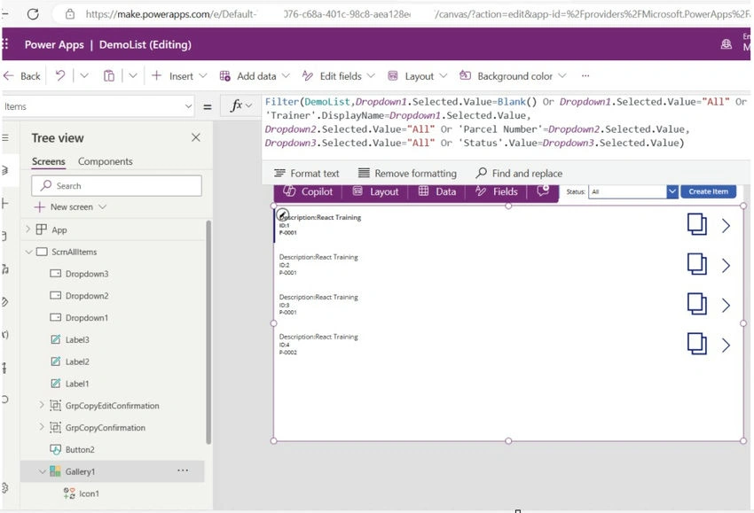Open the Add data menu
The width and height of the screenshot is (754, 513).
[255, 76]
